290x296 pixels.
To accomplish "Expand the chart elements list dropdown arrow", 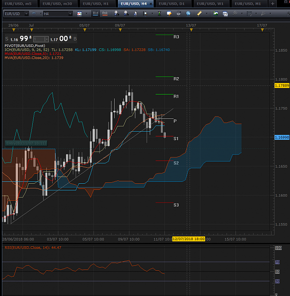I will [x=256, y=13].
